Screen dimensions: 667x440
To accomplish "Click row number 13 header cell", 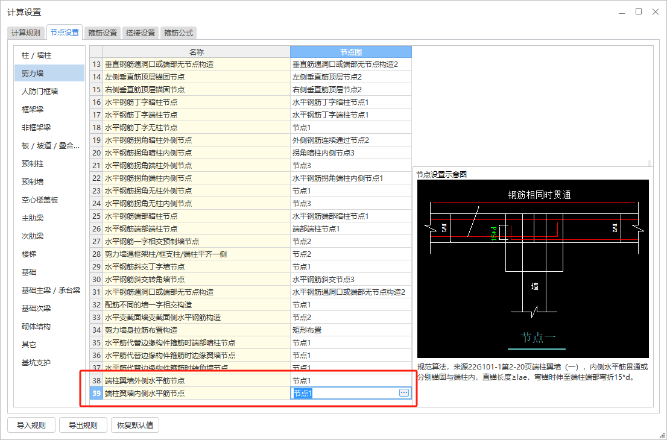I will coord(96,64).
